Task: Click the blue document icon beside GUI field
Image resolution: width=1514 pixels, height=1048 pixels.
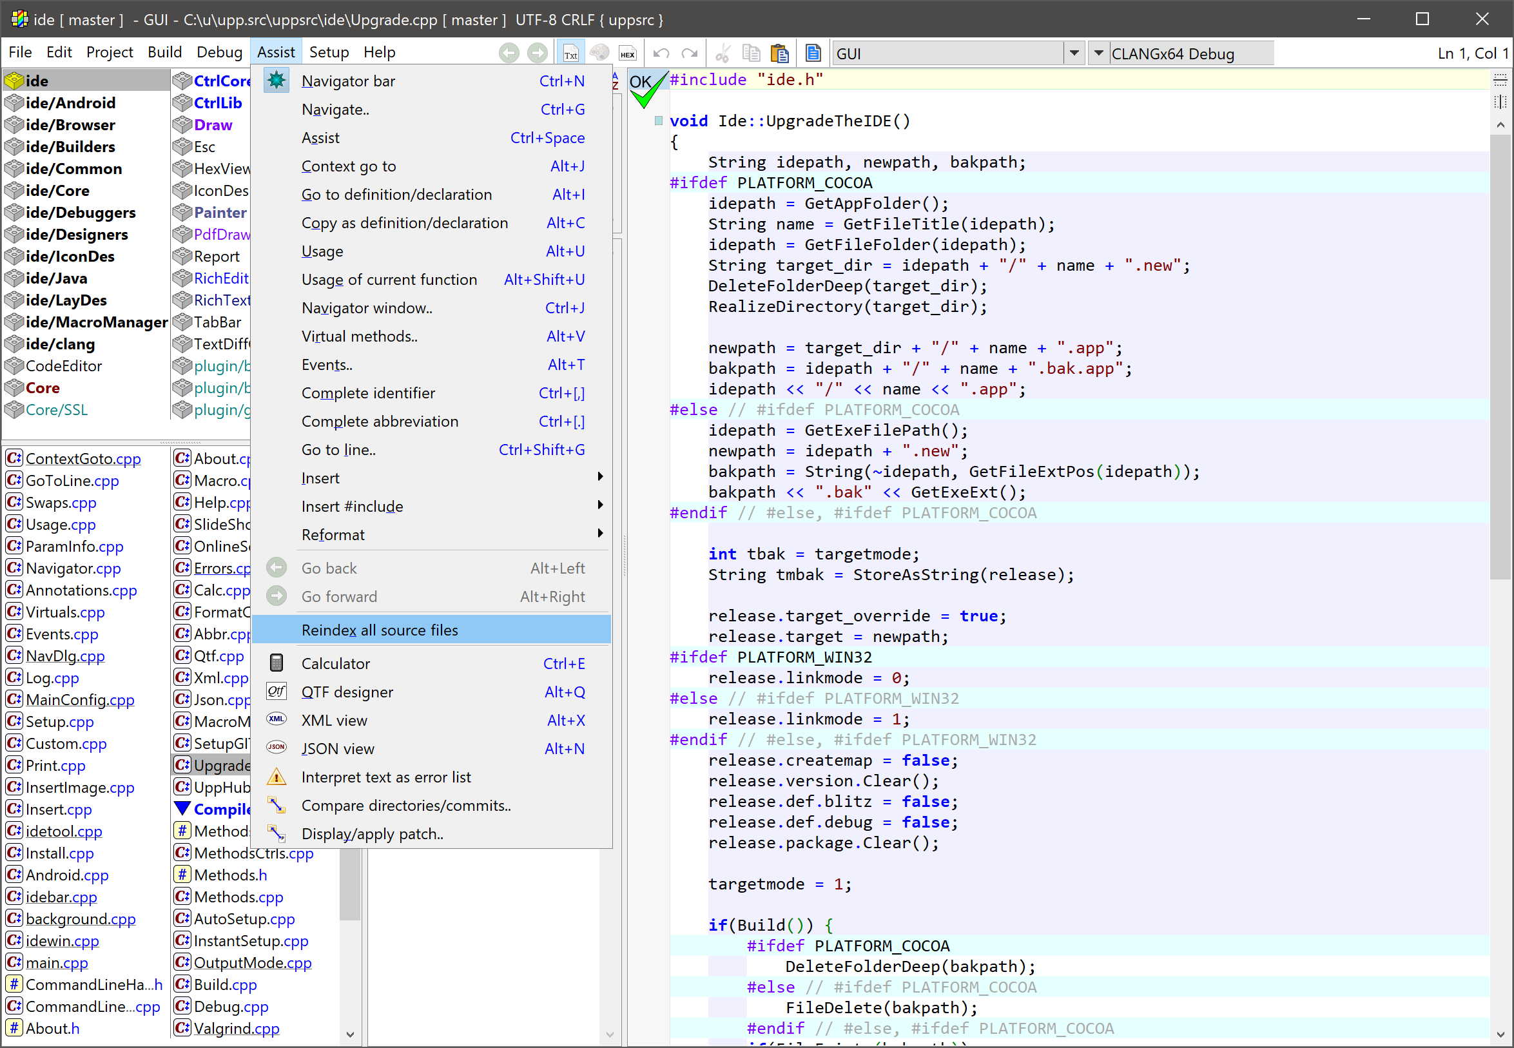Action: [x=813, y=53]
